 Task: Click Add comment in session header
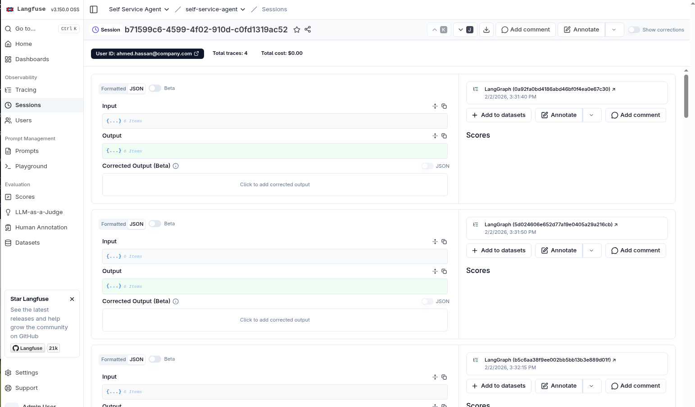[526, 30]
